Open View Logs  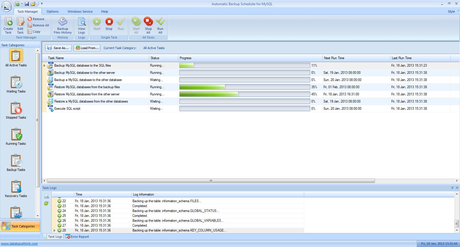(82, 26)
